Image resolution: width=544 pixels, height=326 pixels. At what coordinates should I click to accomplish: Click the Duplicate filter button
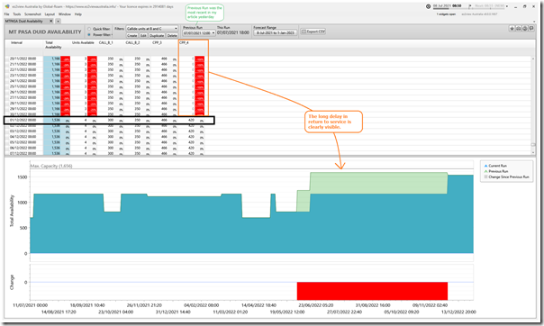157,35
